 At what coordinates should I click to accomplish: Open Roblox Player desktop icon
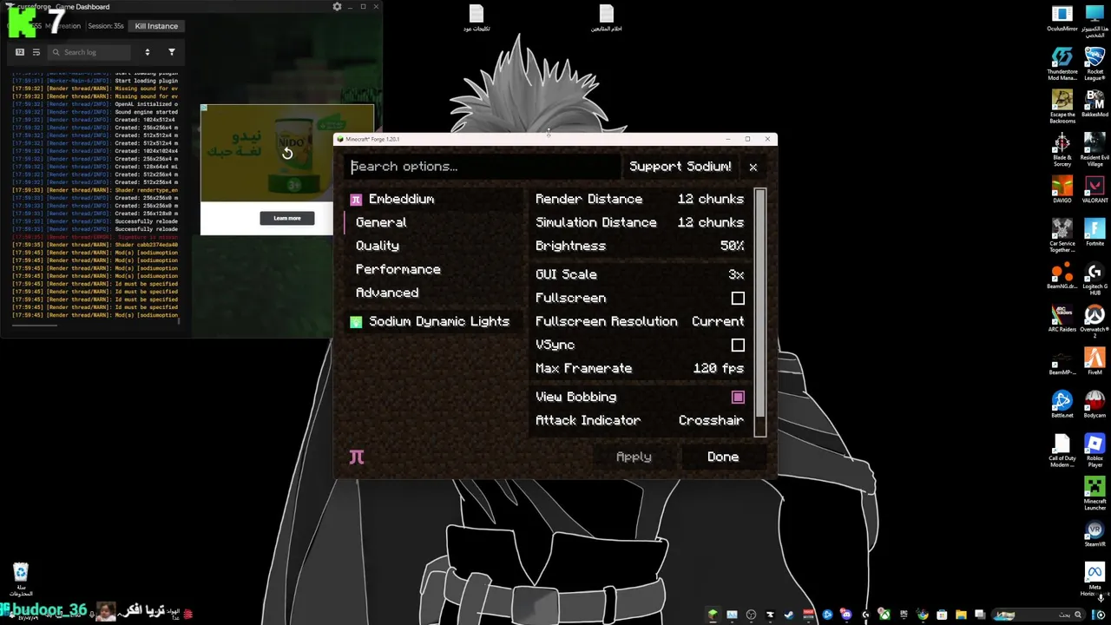point(1095,451)
